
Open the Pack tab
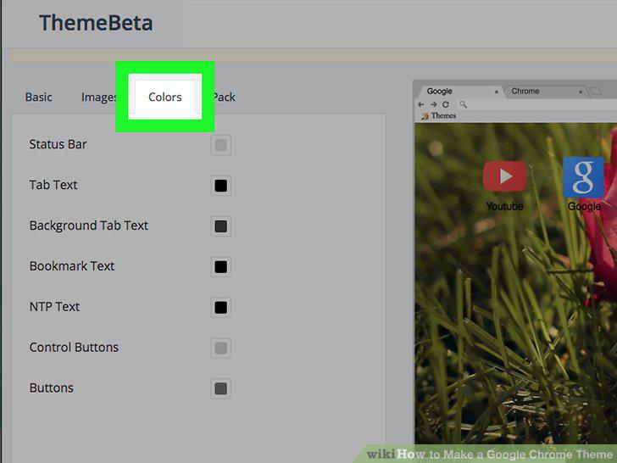(x=225, y=97)
